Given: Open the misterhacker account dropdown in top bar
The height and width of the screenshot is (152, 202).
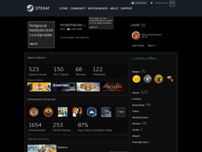Looking at the screenshot, I should pyautogui.click(x=161, y=3).
